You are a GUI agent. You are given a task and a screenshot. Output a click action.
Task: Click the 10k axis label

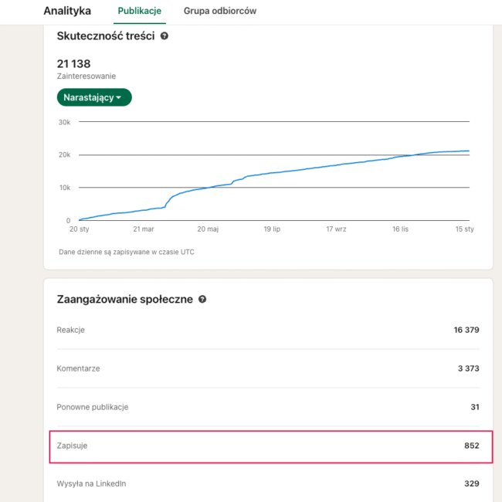65,188
